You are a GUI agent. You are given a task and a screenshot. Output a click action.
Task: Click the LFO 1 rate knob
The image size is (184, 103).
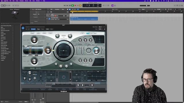tap(30, 73)
